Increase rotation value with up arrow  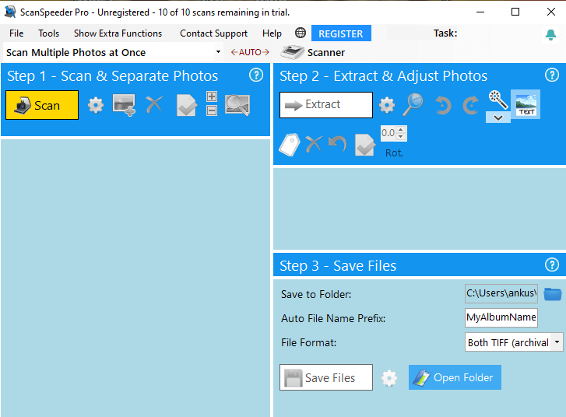click(x=401, y=130)
